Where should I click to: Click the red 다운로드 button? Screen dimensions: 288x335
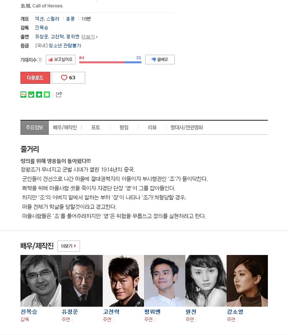click(35, 77)
